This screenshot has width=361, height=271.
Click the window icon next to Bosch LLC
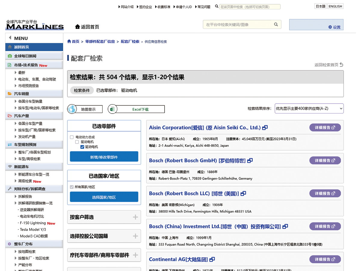click(243, 194)
